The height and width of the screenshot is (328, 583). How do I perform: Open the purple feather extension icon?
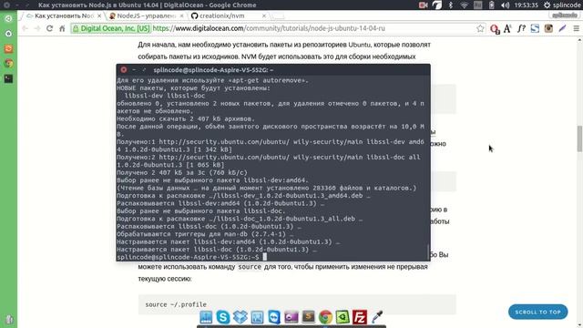[x=562, y=28]
